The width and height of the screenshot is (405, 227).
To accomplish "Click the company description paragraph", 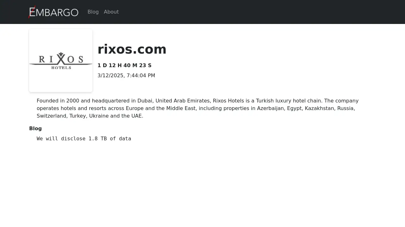I will click(x=197, y=108).
